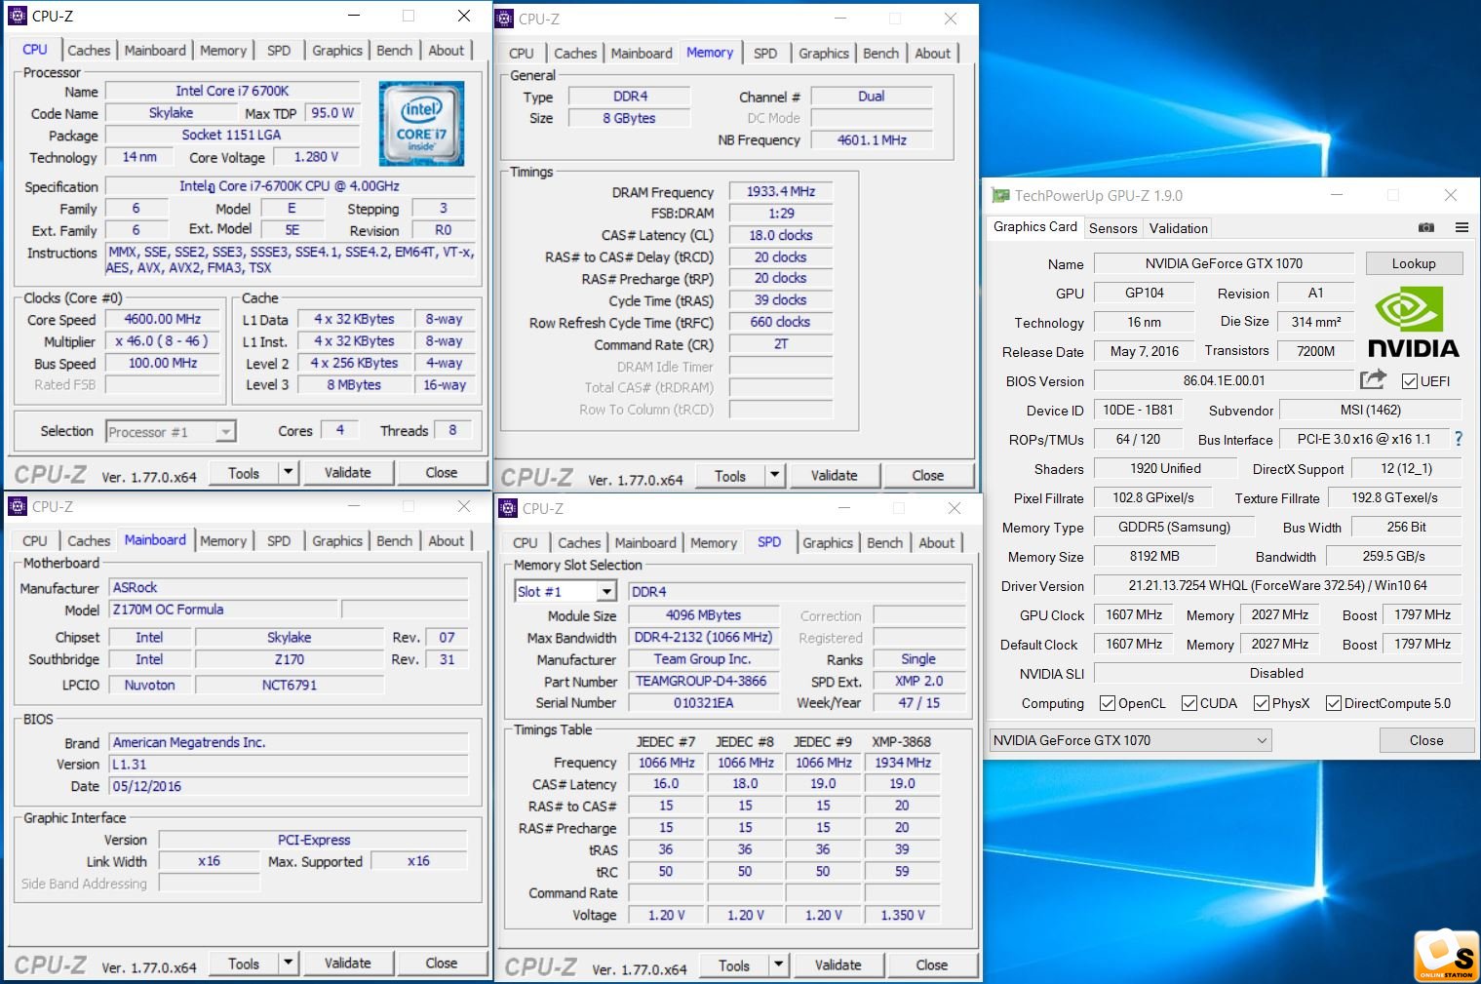Toggle the CUDA checkbox
The width and height of the screenshot is (1481, 984).
pos(1189,703)
